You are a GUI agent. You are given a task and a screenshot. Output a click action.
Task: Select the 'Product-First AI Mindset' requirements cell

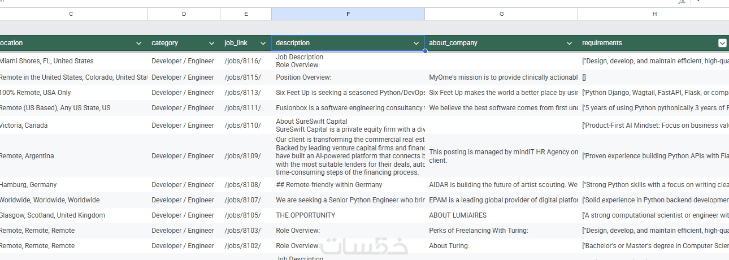point(654,125)
